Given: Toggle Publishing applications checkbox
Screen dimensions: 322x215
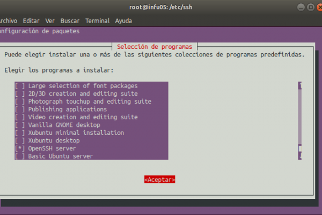Looking at the screenshot, I should (20, 109).
